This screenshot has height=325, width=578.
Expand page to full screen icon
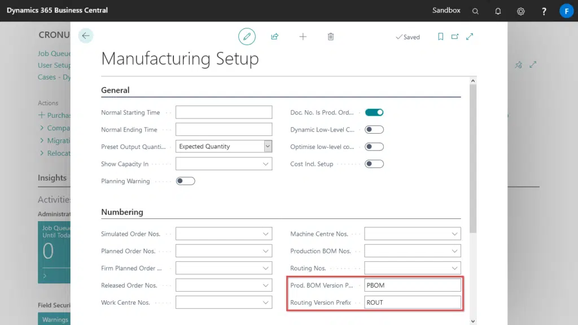tap(470, 37)
